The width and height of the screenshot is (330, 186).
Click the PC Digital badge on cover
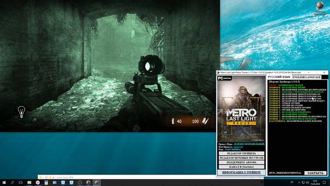pos(224,78)
